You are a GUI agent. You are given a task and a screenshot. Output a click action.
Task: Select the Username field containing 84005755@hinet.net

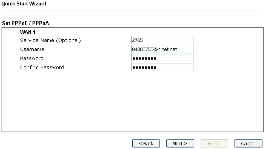click(x=162, y=49)
